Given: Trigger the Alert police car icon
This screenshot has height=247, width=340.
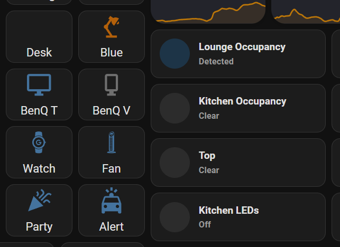Looking at the screenshot, I should coord(111,201).
